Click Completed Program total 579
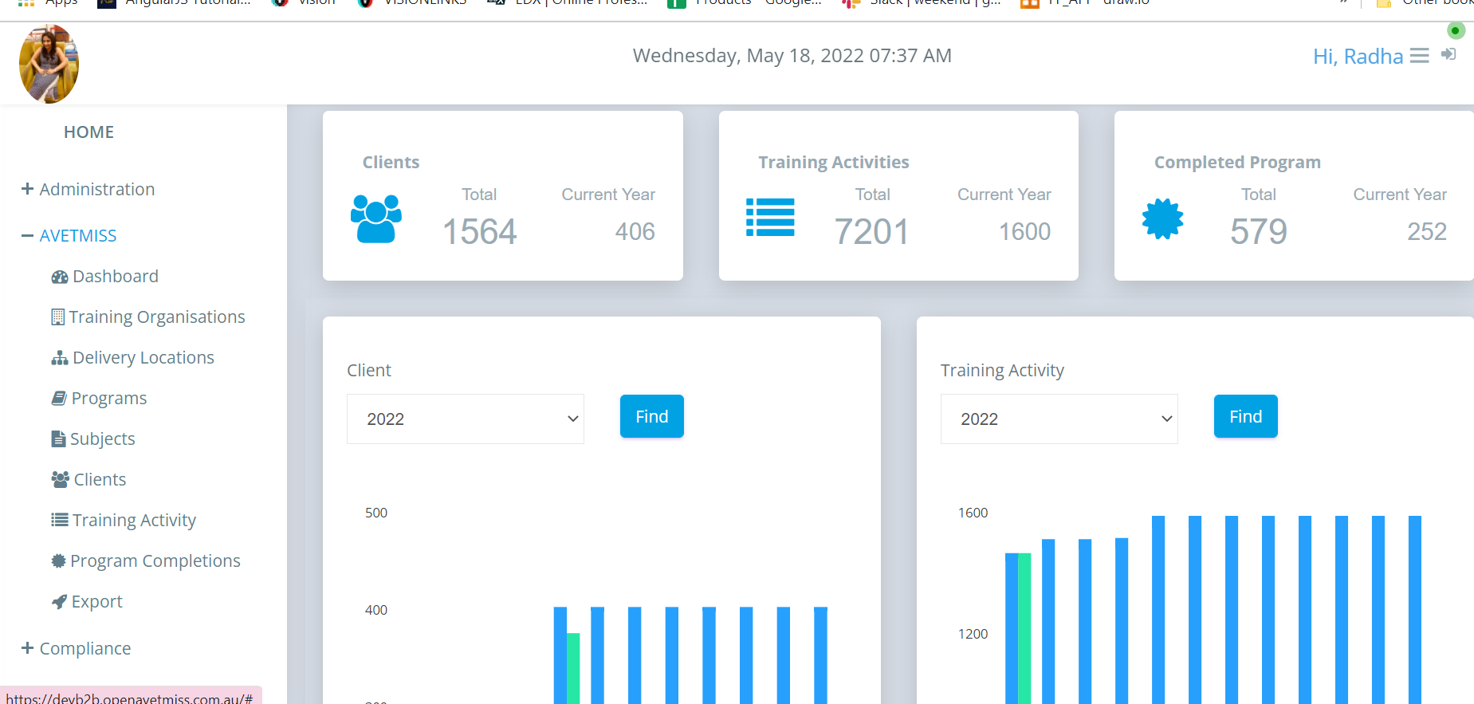This screenshot has width=1474, height=704. [1259, 232]
